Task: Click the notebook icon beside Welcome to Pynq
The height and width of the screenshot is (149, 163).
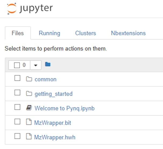Action: 29,108
